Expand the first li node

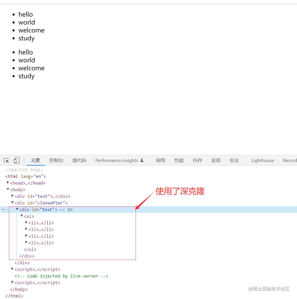26,222
